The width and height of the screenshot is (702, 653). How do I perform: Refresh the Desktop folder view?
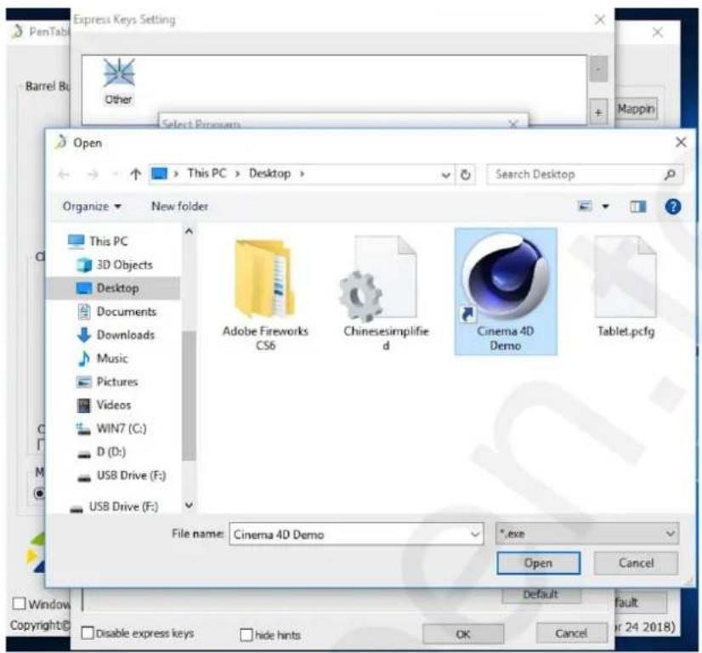(466, 174)
